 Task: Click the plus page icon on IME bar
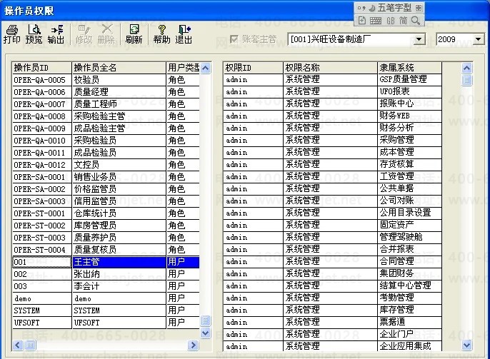click(361, 21)
